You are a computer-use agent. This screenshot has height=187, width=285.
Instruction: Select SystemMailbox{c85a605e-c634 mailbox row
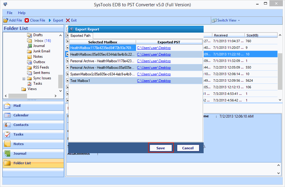[136, 74]
